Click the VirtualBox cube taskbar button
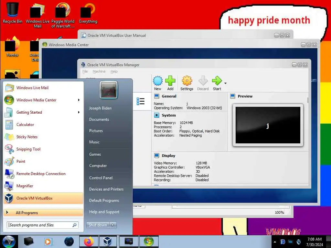Viewport: 331px width, 248px height. click(x=107, y=242)
